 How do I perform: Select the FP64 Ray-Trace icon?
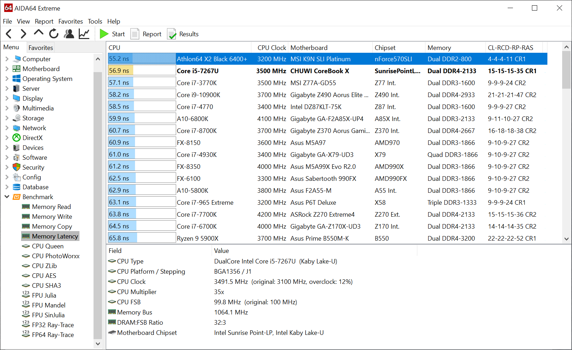pyautogui.click(x=26, y=334)
